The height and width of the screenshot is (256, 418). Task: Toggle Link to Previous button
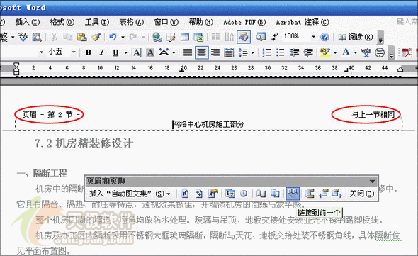(293, 194)
